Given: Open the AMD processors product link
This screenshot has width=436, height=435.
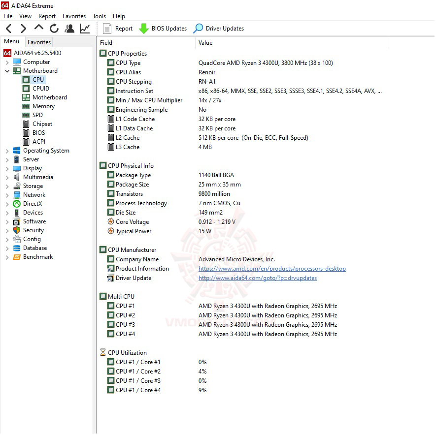Looking at the screenshot, I should click(x=272, y=269).
